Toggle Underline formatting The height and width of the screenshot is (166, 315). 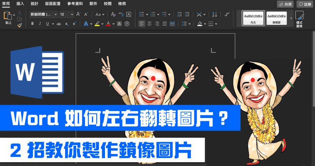coord(47,24)
